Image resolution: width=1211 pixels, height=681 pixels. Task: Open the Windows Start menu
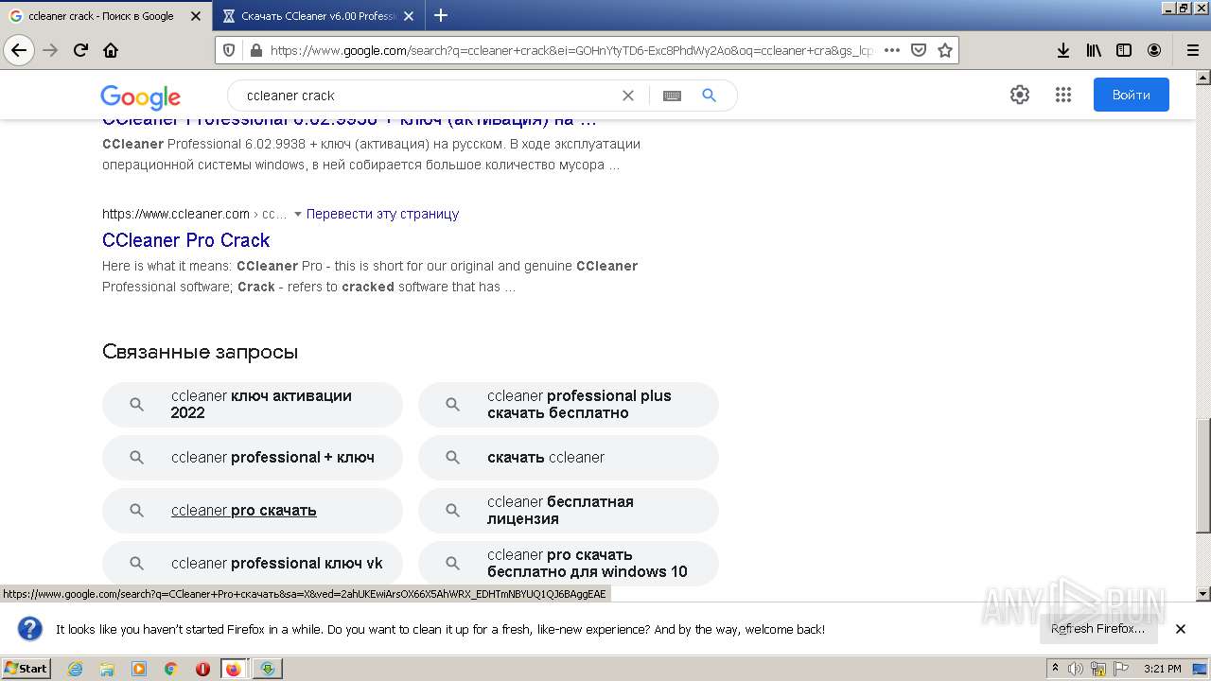click(26, 669)
